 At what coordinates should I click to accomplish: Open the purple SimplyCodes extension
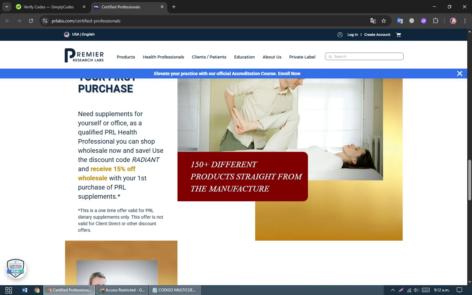(x=424, y=21)
